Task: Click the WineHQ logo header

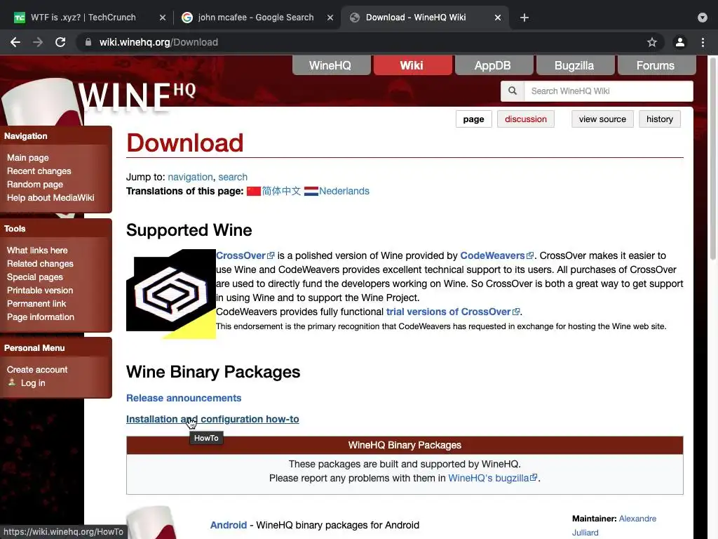Action: (x=137, y=96)
